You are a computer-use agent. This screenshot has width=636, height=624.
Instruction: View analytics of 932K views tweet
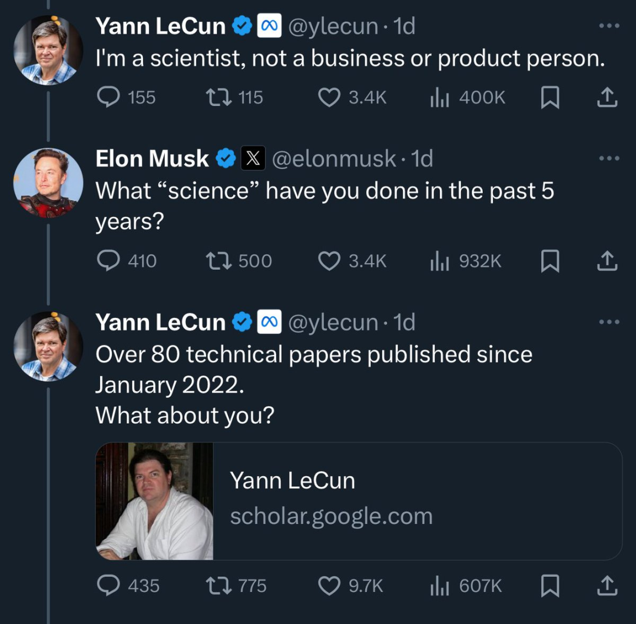pyautogui.click(x=466, y=261)
